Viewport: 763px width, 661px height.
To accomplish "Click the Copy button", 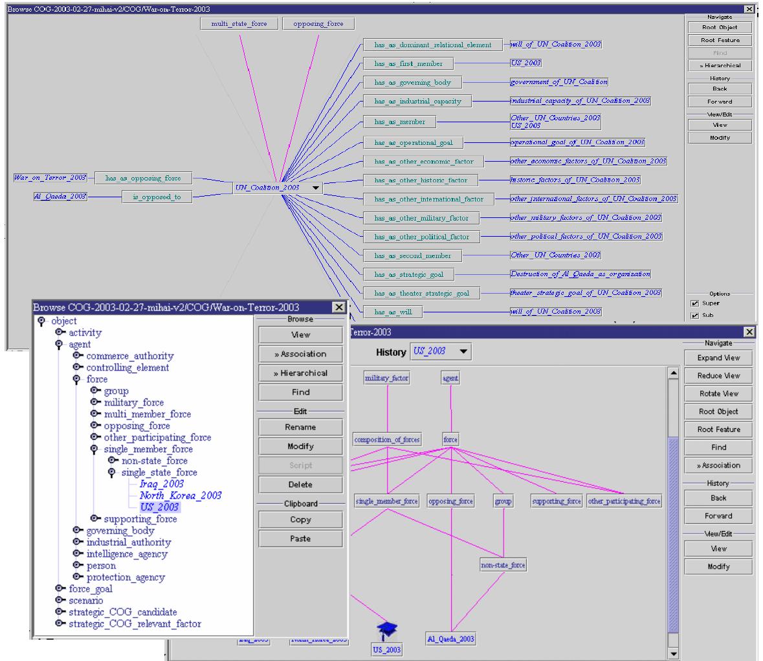I will coord(300,519).
